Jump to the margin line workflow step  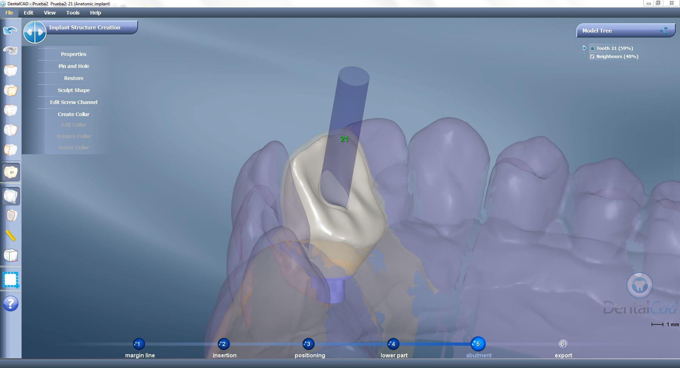(x=139, y=344)
